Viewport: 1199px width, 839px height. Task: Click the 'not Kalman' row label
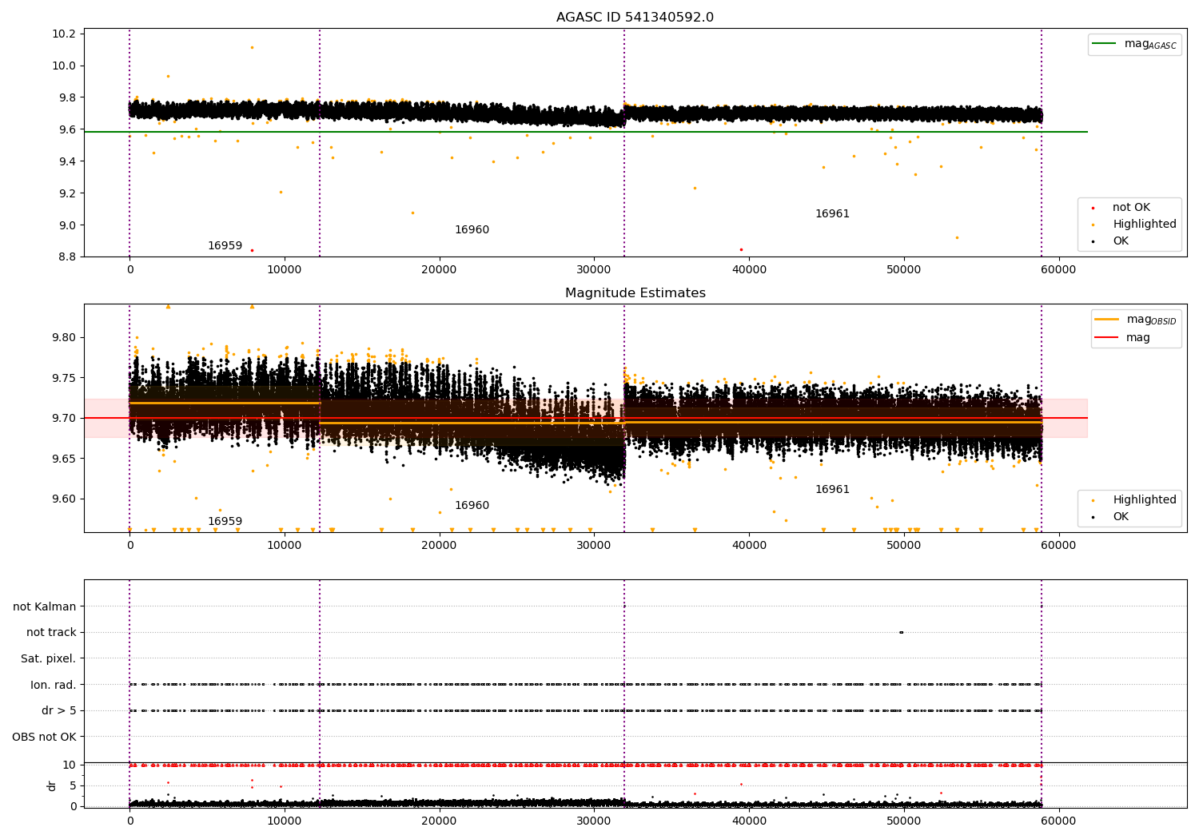point(45,606)
